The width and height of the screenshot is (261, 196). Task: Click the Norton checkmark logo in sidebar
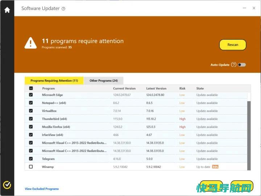tap(7, 185)
